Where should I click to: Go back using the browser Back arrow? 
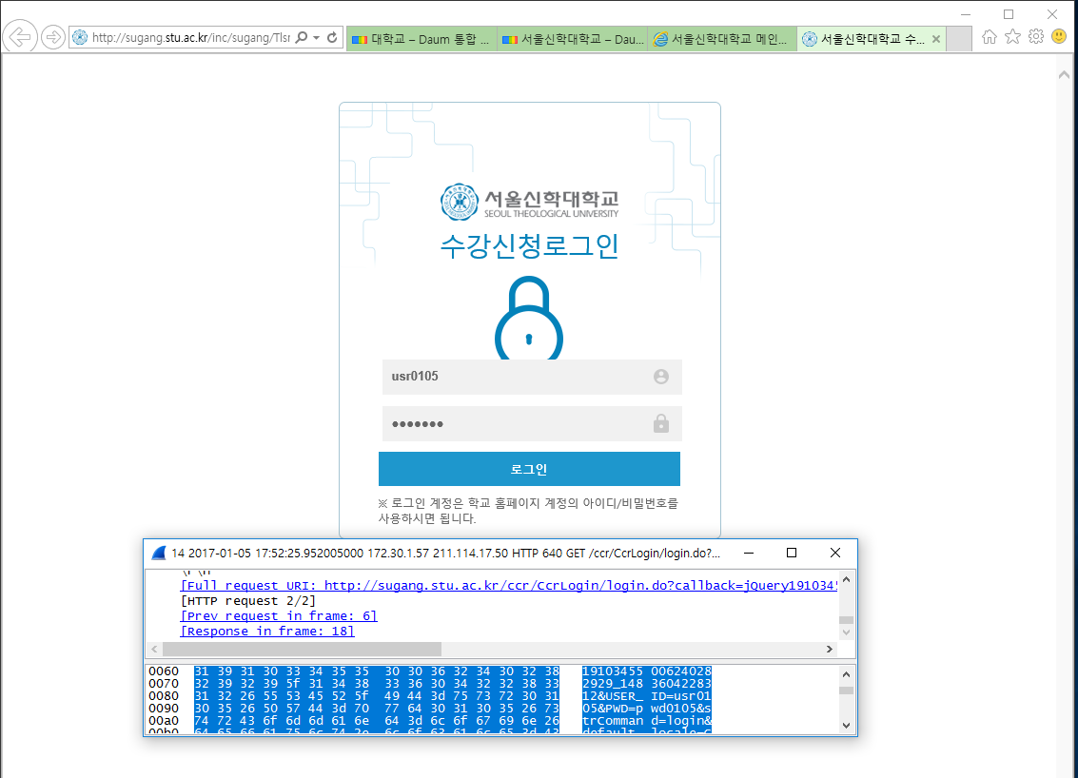[20, 36]
